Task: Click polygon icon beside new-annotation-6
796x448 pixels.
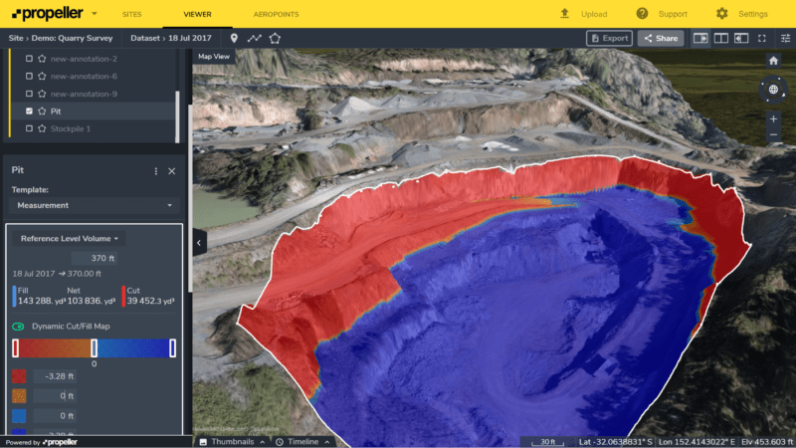Action: pyautogui.click(x=42, y=77)
